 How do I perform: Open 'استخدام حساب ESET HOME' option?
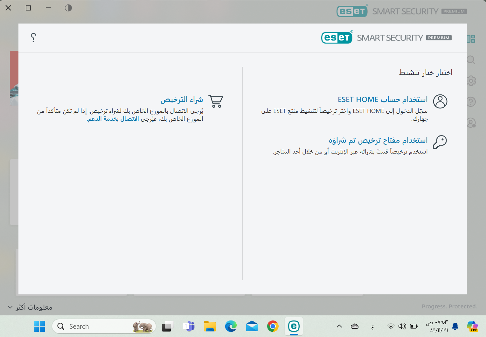383,100
